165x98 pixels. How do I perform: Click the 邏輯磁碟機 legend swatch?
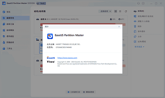84,92
